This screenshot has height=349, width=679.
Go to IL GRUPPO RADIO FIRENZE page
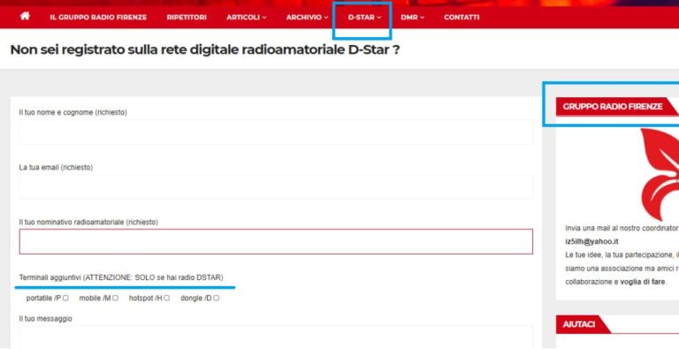98,18
